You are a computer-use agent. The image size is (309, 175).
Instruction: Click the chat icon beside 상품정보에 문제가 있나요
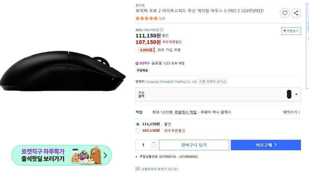(138, 168)
